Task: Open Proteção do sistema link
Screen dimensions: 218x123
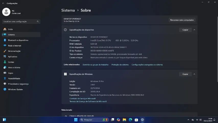Action: [120, 65]
